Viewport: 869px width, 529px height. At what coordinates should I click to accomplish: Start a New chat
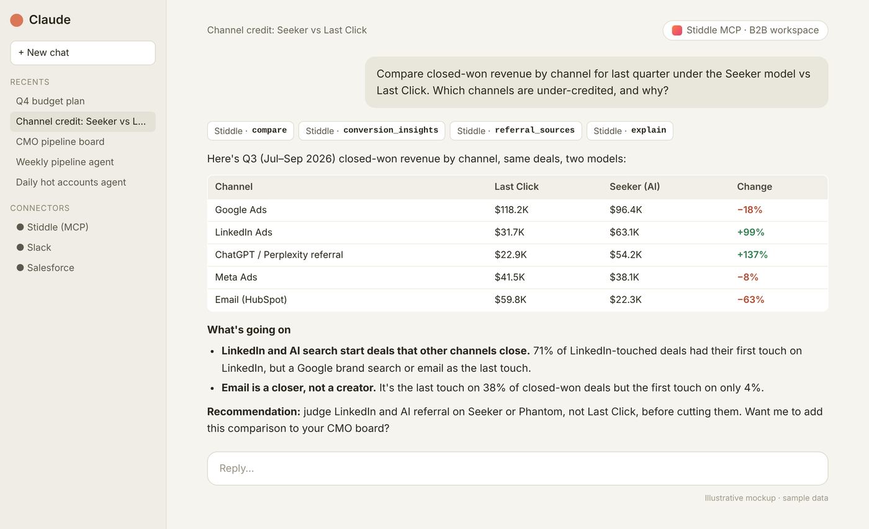[83, 53]
